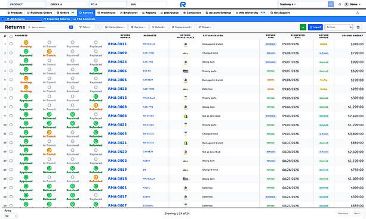Check the row checkbox for RMA-3012

[11, 98]
